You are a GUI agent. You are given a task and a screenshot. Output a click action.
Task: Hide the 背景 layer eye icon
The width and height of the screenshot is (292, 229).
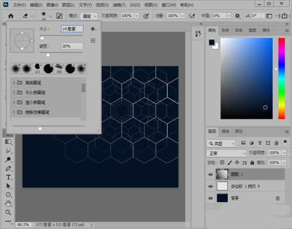[210, 198]
